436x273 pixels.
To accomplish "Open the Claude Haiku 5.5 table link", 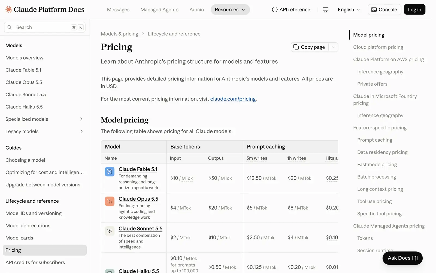I will 139,271.
